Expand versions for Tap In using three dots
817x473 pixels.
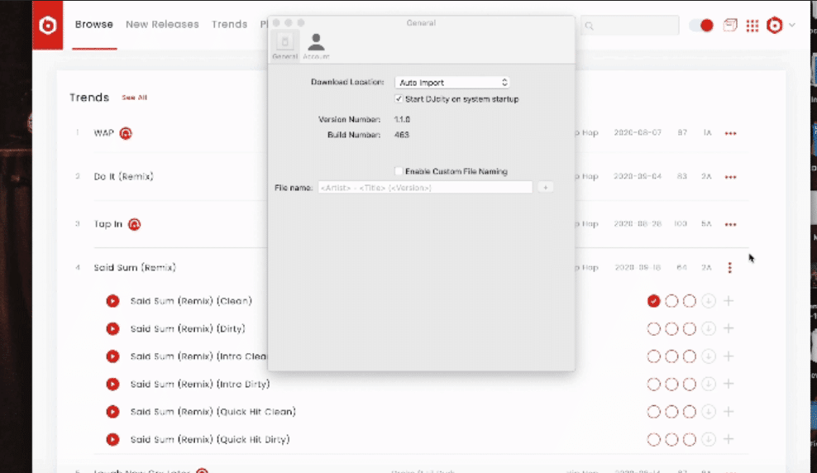pyautogui.click(x=730, y=225)
